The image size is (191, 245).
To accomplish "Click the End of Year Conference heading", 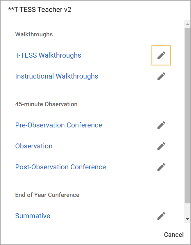I will [47, 195].
